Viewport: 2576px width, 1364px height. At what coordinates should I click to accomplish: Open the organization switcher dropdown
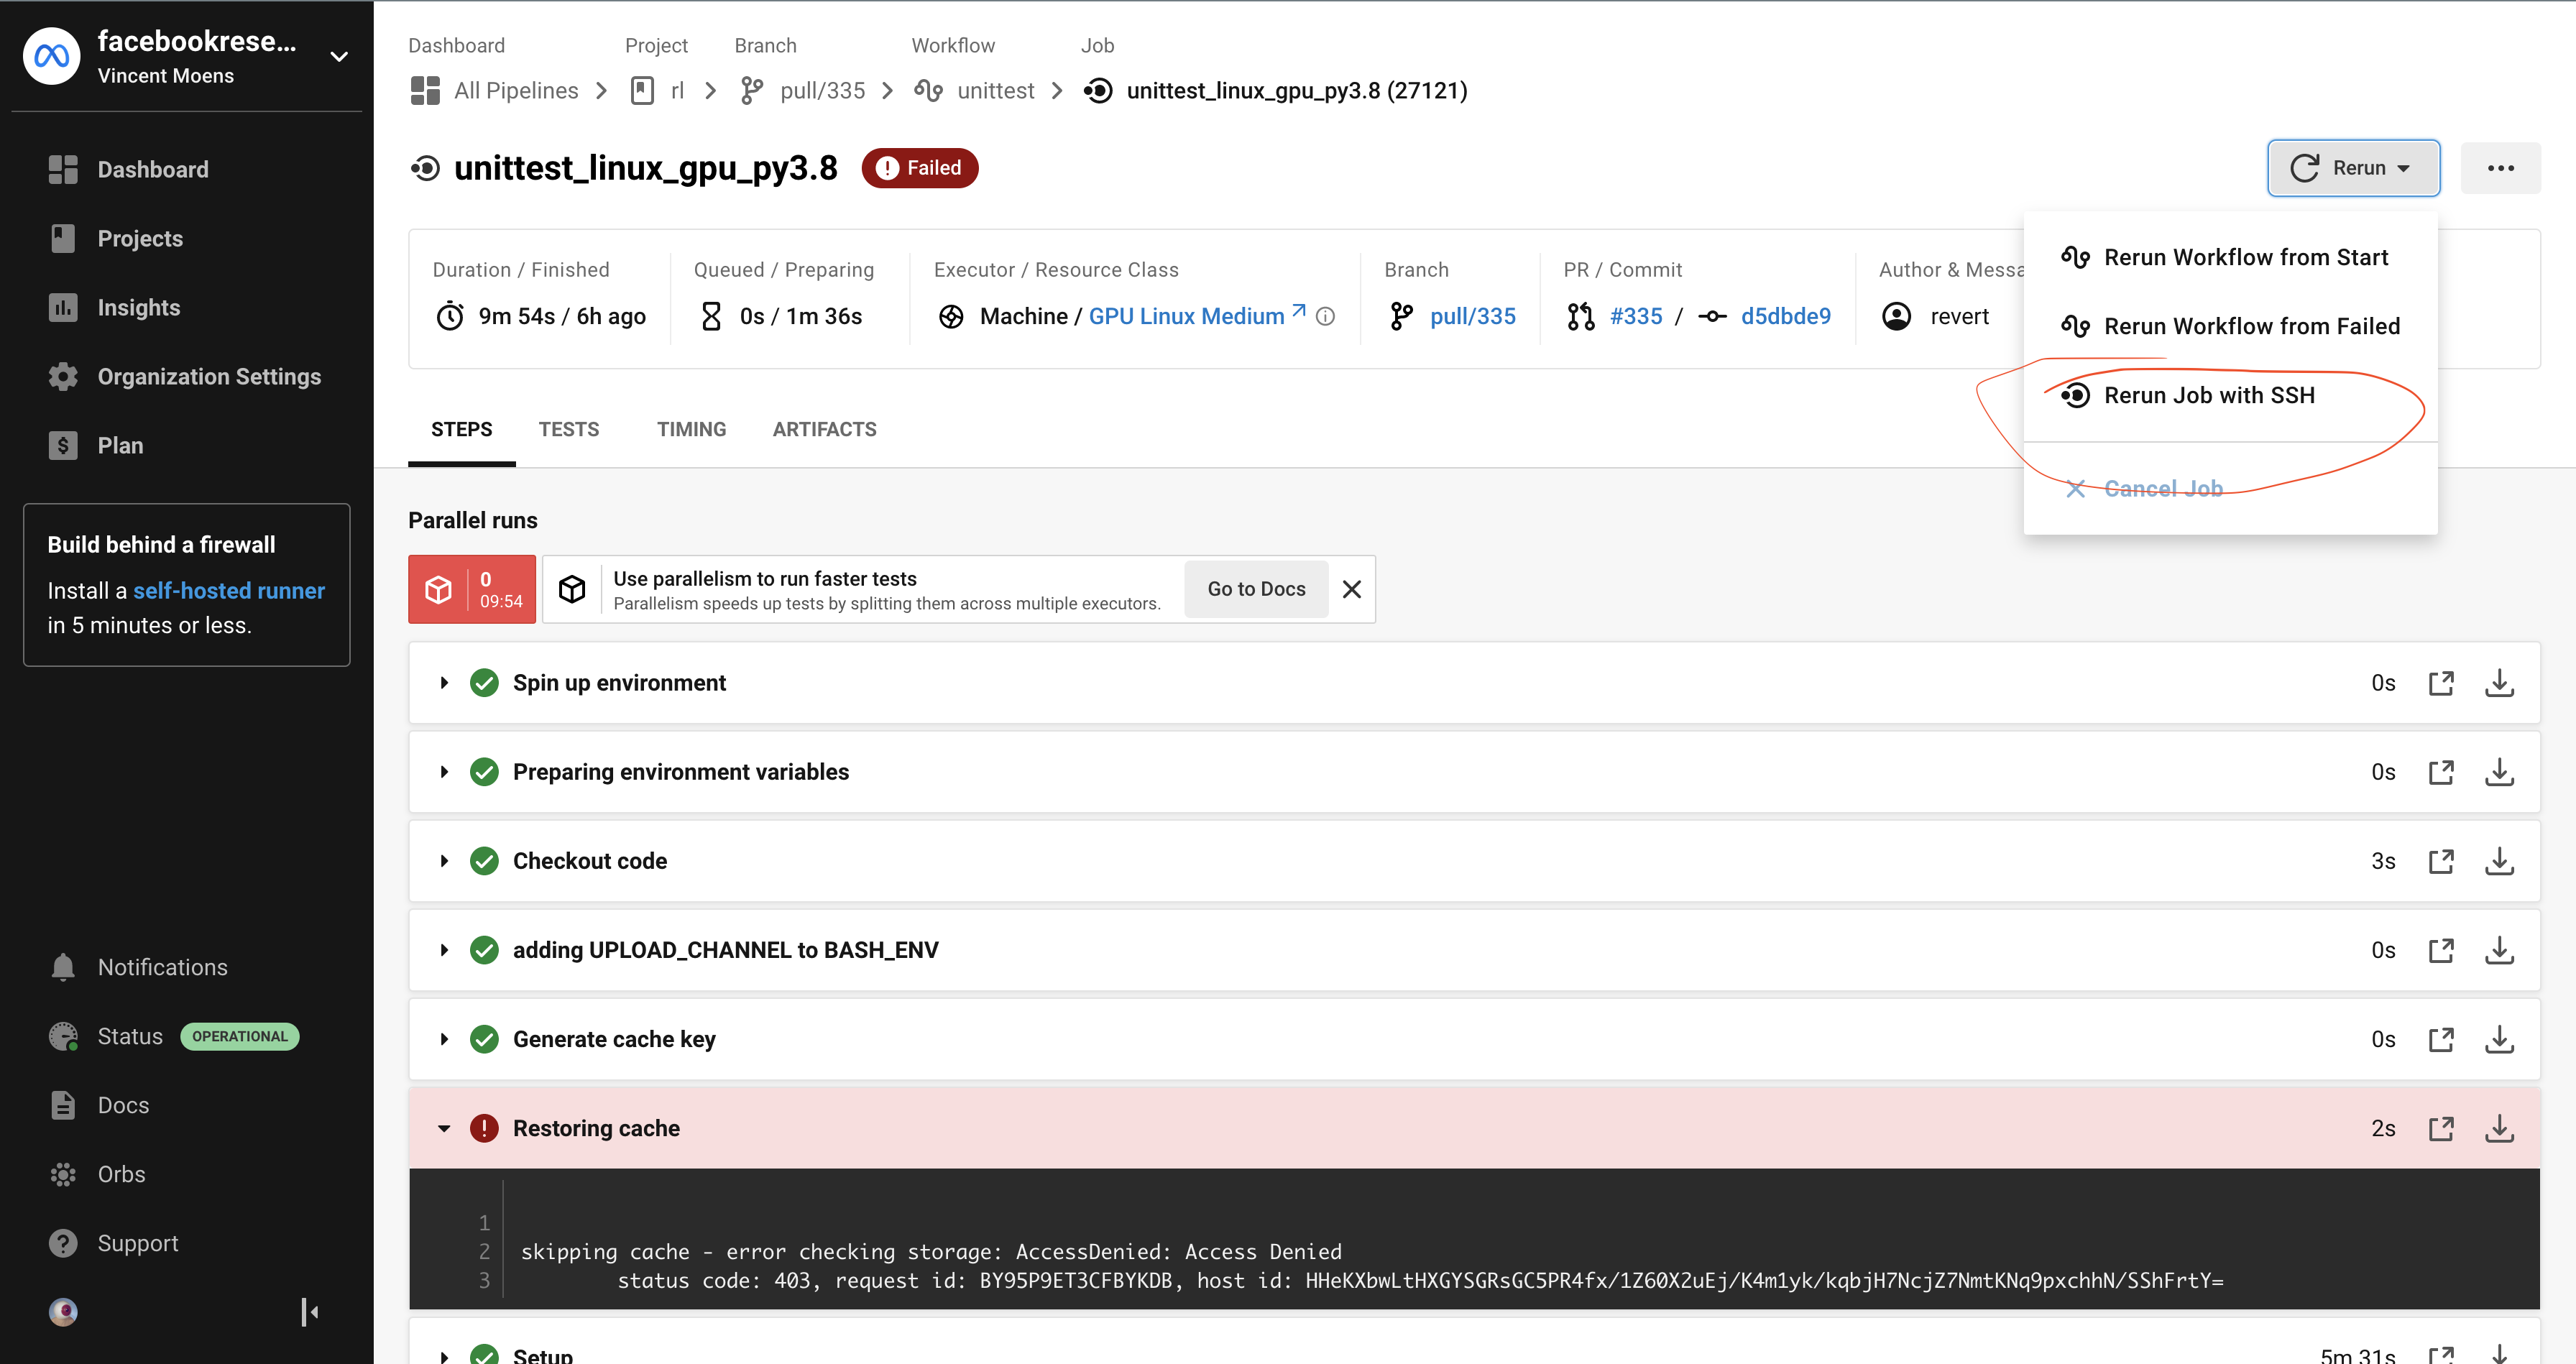click(339, 57)
